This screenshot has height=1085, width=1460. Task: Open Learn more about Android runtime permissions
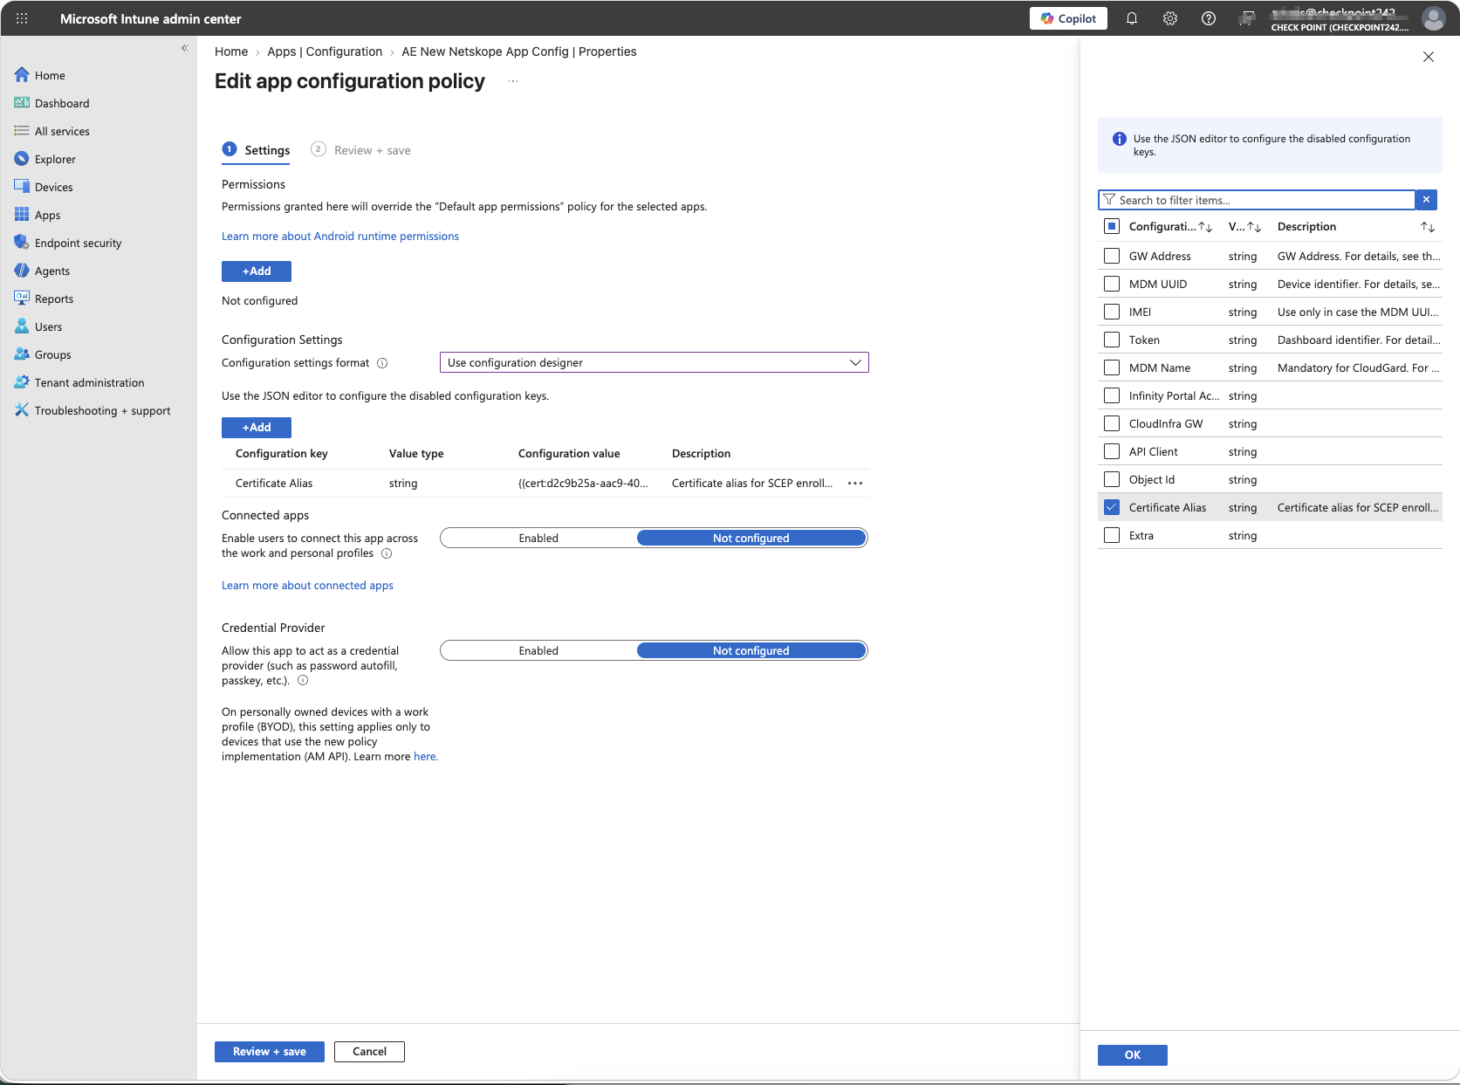click(340, 237)
